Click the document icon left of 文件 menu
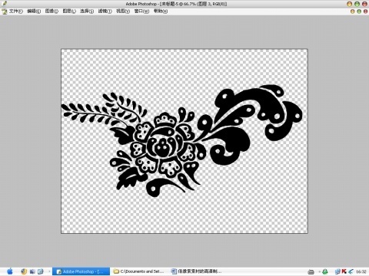Viewport: 369px width, 276px height. (x=4, y=11)
